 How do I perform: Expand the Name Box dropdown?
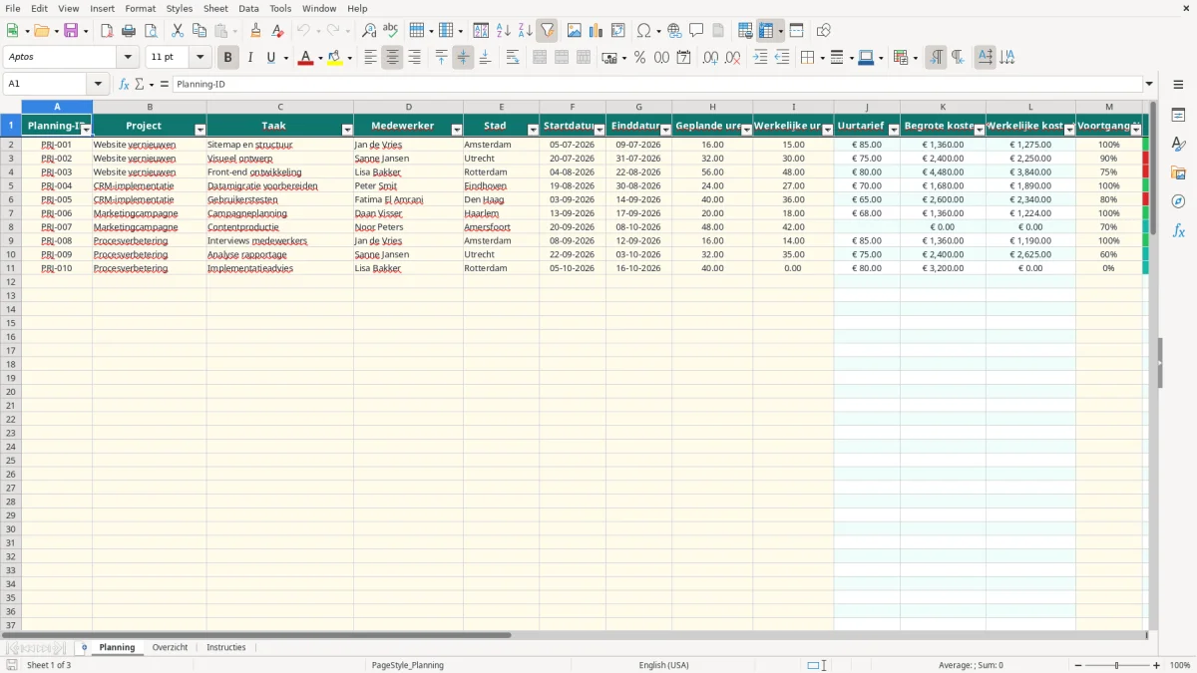click(x=98, y=85)
